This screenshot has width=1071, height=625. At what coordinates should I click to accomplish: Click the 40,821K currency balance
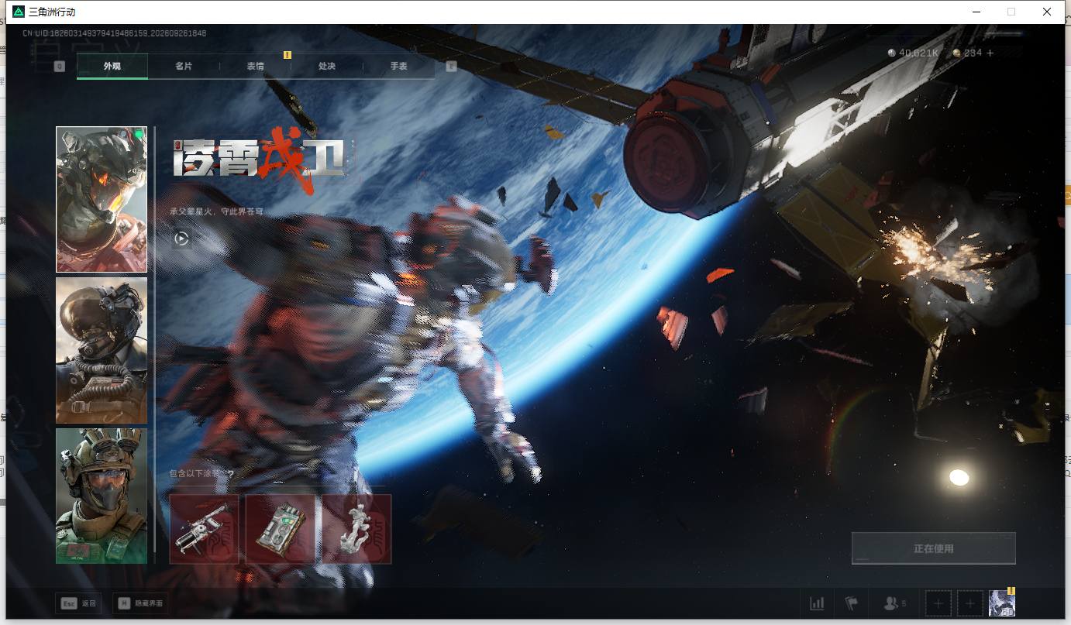(x=914, y=53)
